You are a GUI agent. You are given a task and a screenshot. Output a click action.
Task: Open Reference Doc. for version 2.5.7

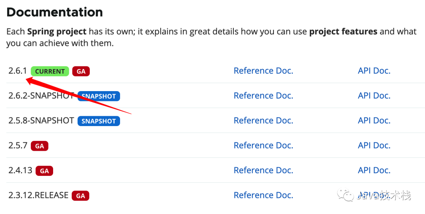coord(263,145)
